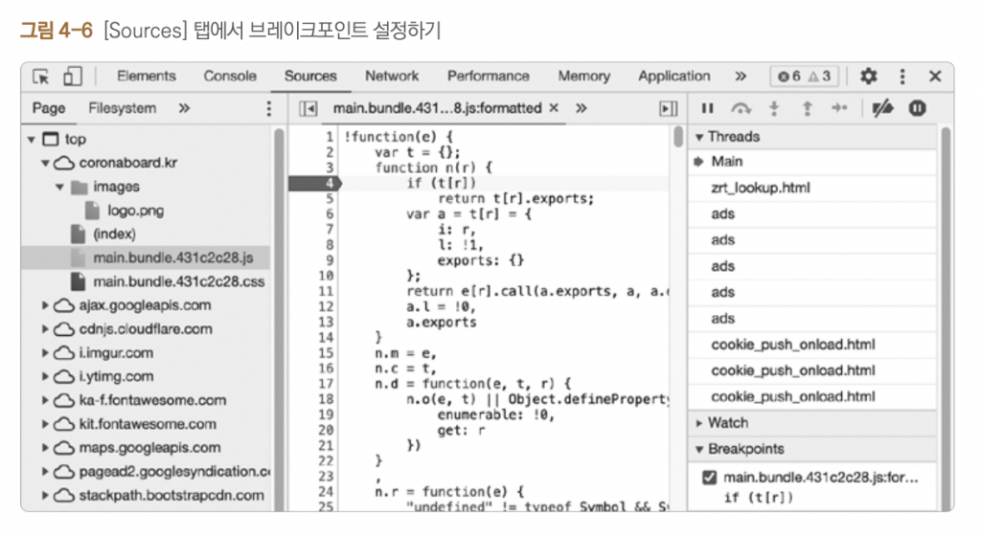Click the Step icon in debugger toolbar
Screen dimensions: 981x537
[x=839, y=109]
